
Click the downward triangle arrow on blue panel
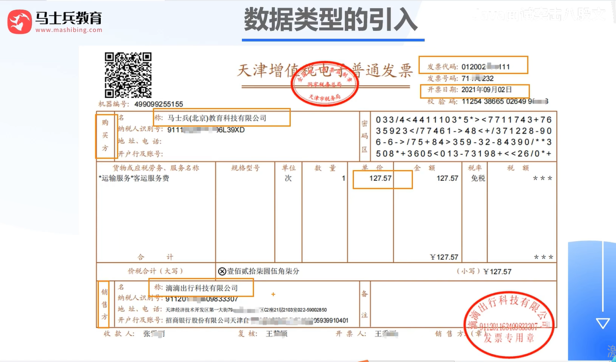[x=602, y=323]
